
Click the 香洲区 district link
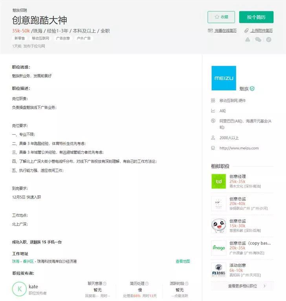[x=28, y=261]
